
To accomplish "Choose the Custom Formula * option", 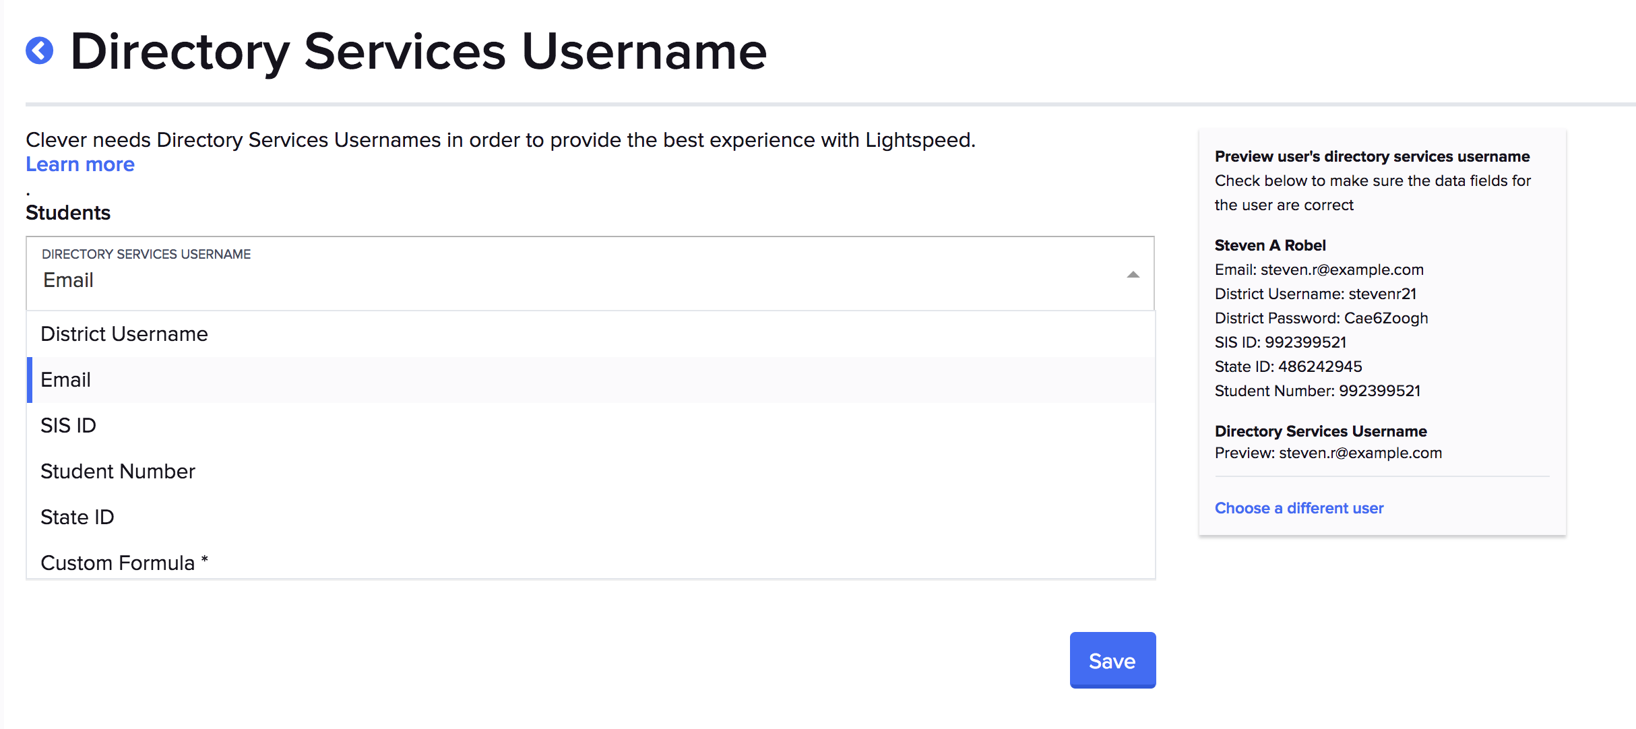I will pos(125,563).
